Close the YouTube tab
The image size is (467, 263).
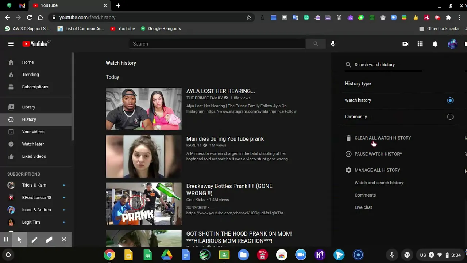(105, 5)
